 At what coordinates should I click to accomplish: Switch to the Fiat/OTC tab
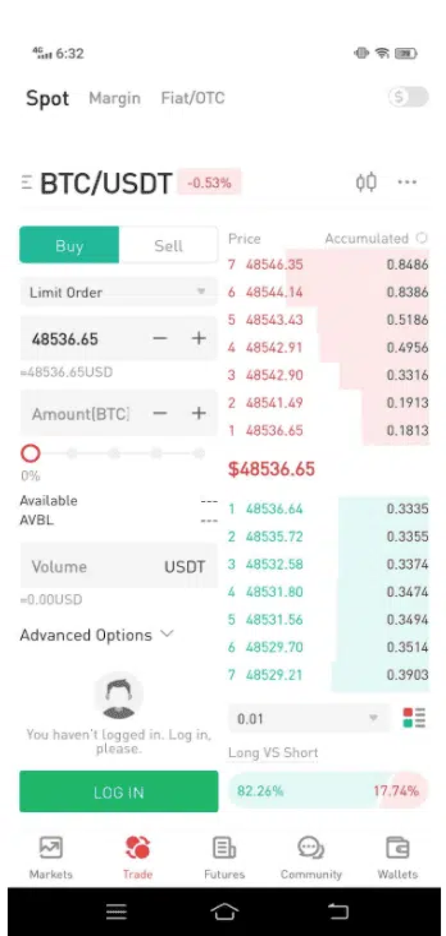pyautogui.click(x=193, y=98)
